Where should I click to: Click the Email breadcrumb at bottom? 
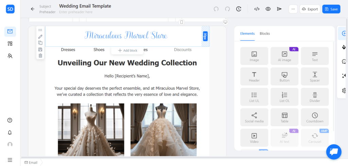pyautogui.click(x=31, y=163)
